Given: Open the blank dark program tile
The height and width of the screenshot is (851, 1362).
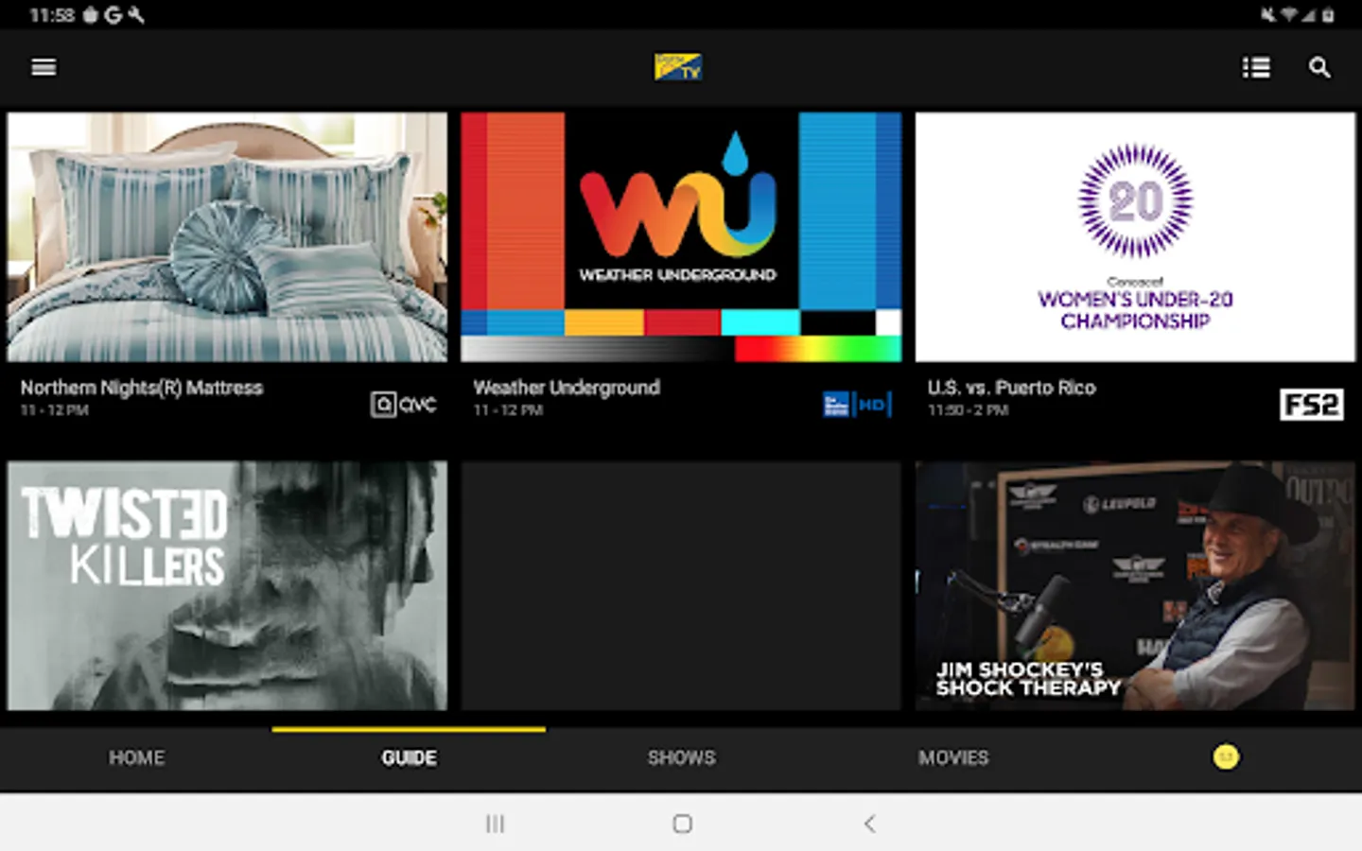Looking at the screenshot, I should click(x=681, y=585).
